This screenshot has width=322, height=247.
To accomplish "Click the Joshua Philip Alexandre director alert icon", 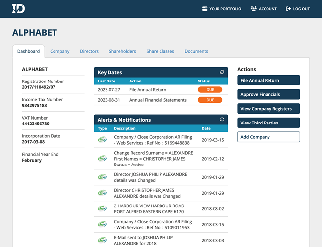I will tap(102, 177).
